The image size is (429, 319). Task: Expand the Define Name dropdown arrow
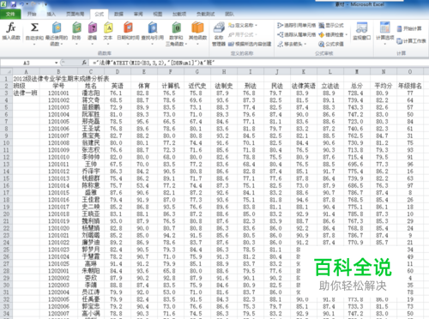[256, 26]
